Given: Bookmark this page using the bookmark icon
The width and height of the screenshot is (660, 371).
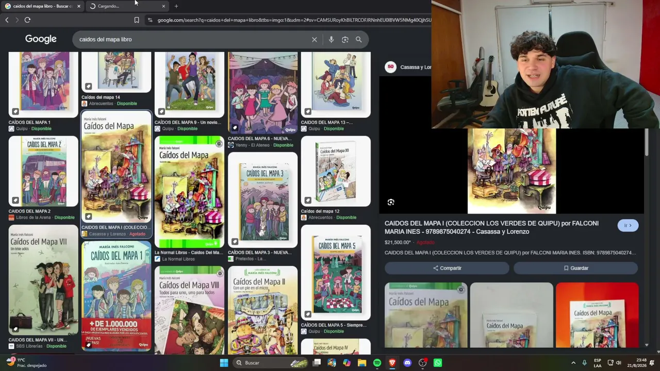Looking at the screenshot, I should [137, 20].
